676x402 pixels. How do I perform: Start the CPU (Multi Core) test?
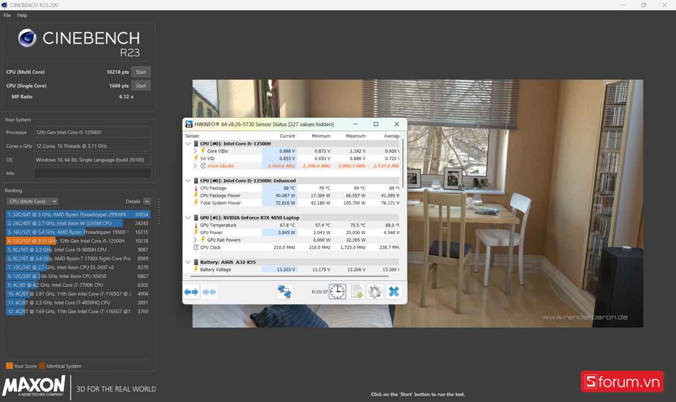[x=141, y=72]
